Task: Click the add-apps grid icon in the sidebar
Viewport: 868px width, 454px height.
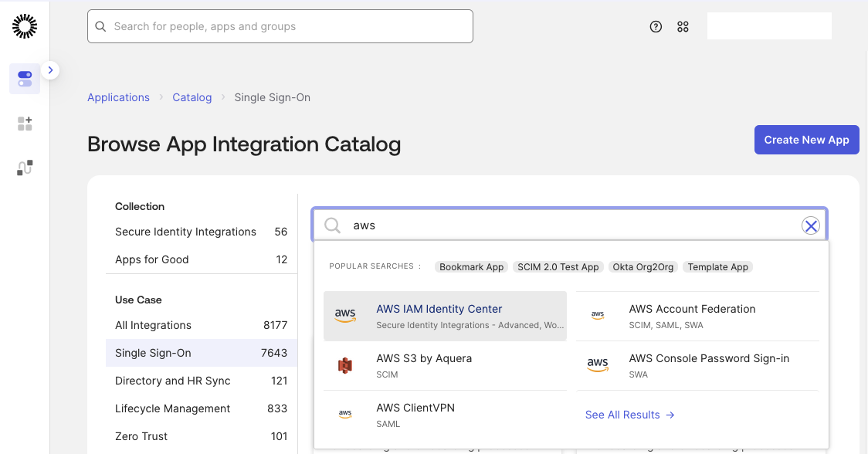Action: click(24, 124)
